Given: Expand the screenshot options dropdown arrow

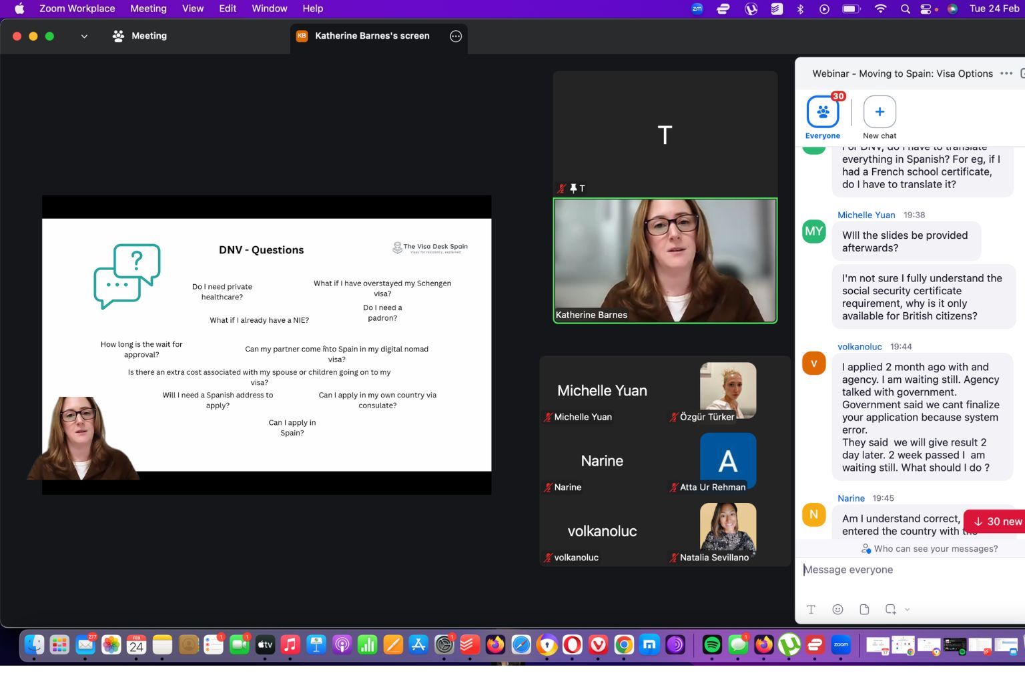Looking at the screenshot, I should [x=907, y=610].
